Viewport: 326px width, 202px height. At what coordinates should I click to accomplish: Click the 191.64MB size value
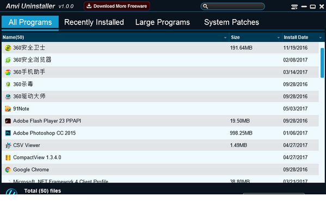[x=241, y=48]
